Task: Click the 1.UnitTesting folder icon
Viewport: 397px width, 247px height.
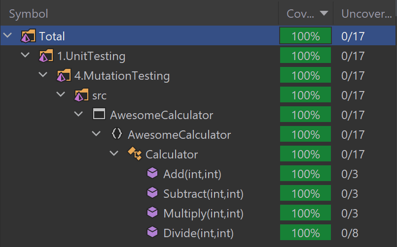Action: (x=46, y=56)
